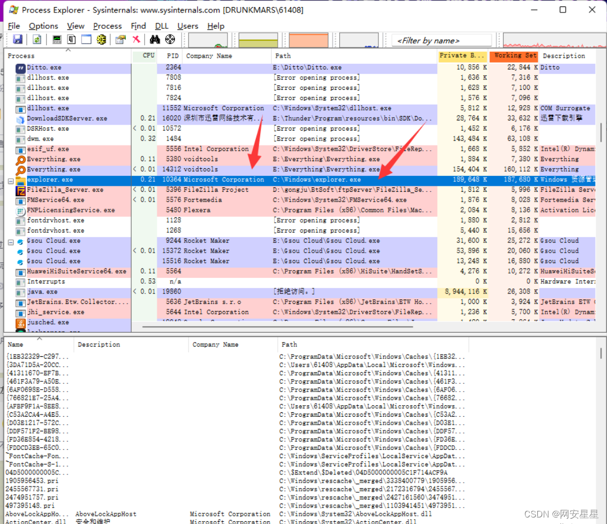The width and height of the screenshot is (607, 524).
Task: Open the Process menu
Action: (x=107, y=26)
